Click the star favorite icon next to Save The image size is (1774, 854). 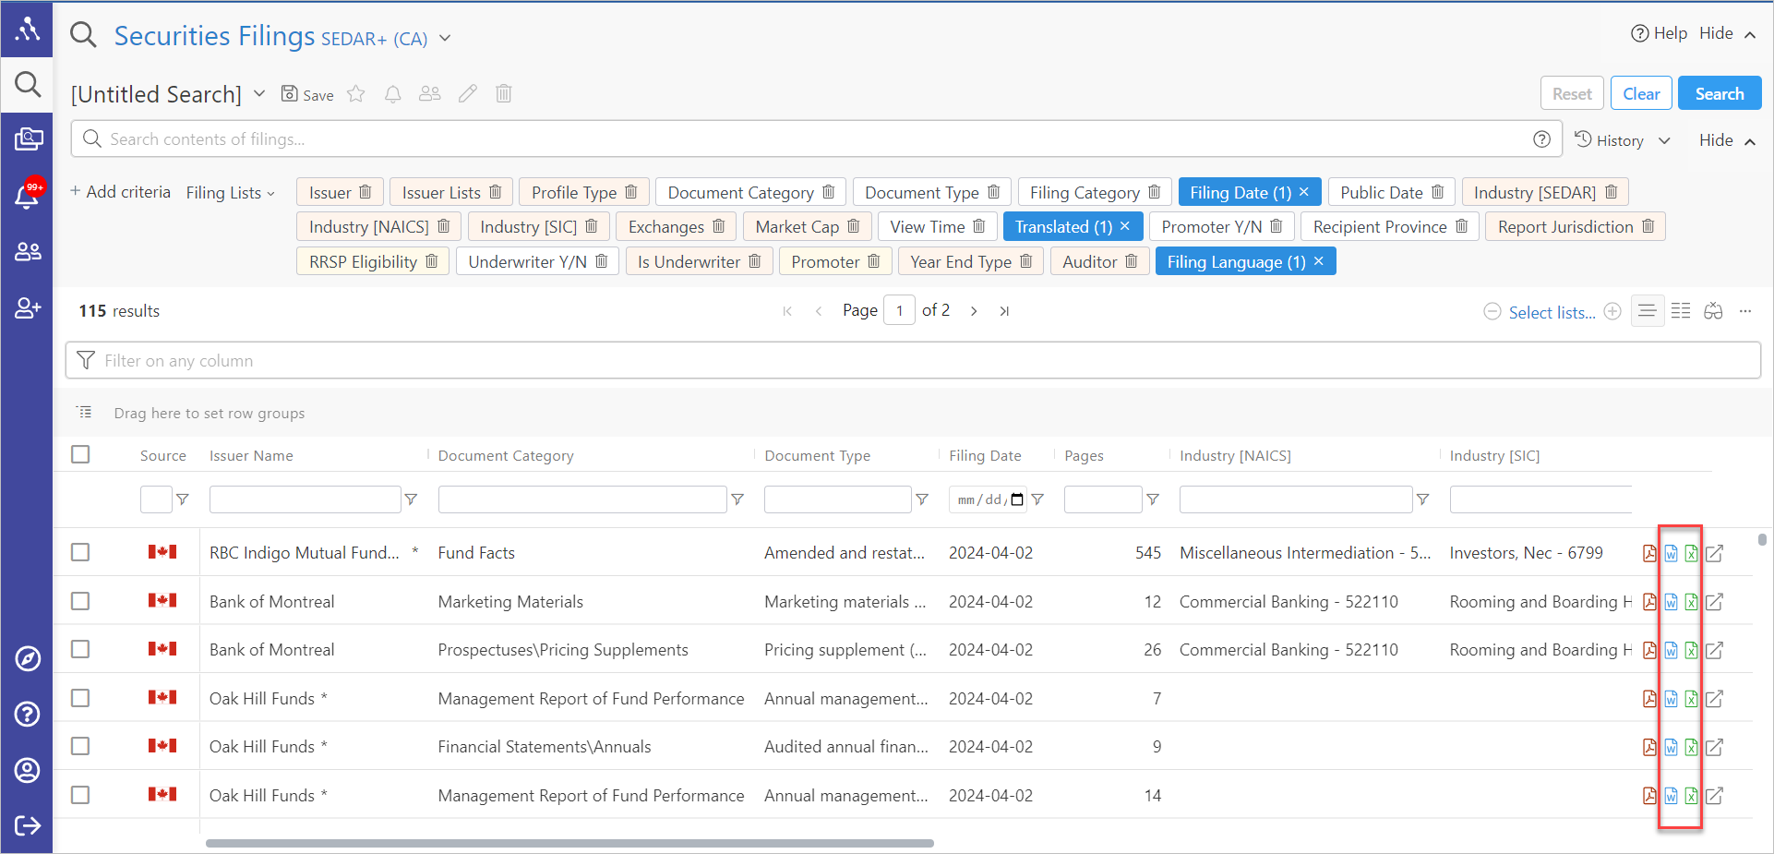click(356, 94)
